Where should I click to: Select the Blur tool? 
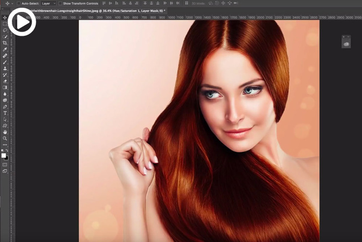[5, 94]
